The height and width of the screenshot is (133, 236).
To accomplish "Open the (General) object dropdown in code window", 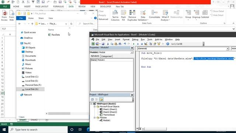I will 228,48.
